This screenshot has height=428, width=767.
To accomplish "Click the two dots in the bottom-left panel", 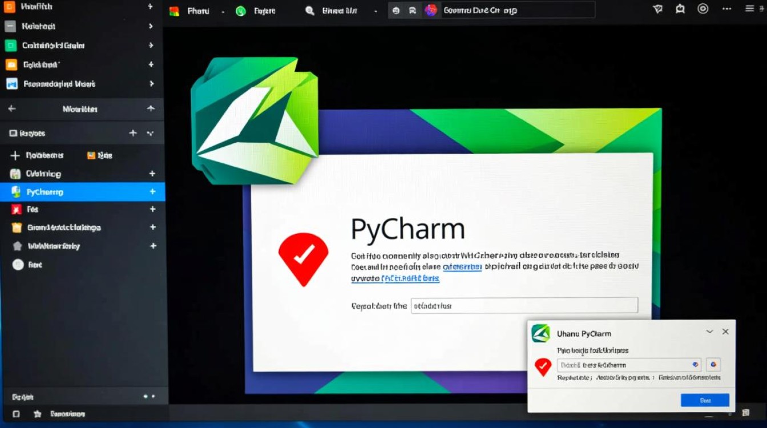I will (149, 396).
